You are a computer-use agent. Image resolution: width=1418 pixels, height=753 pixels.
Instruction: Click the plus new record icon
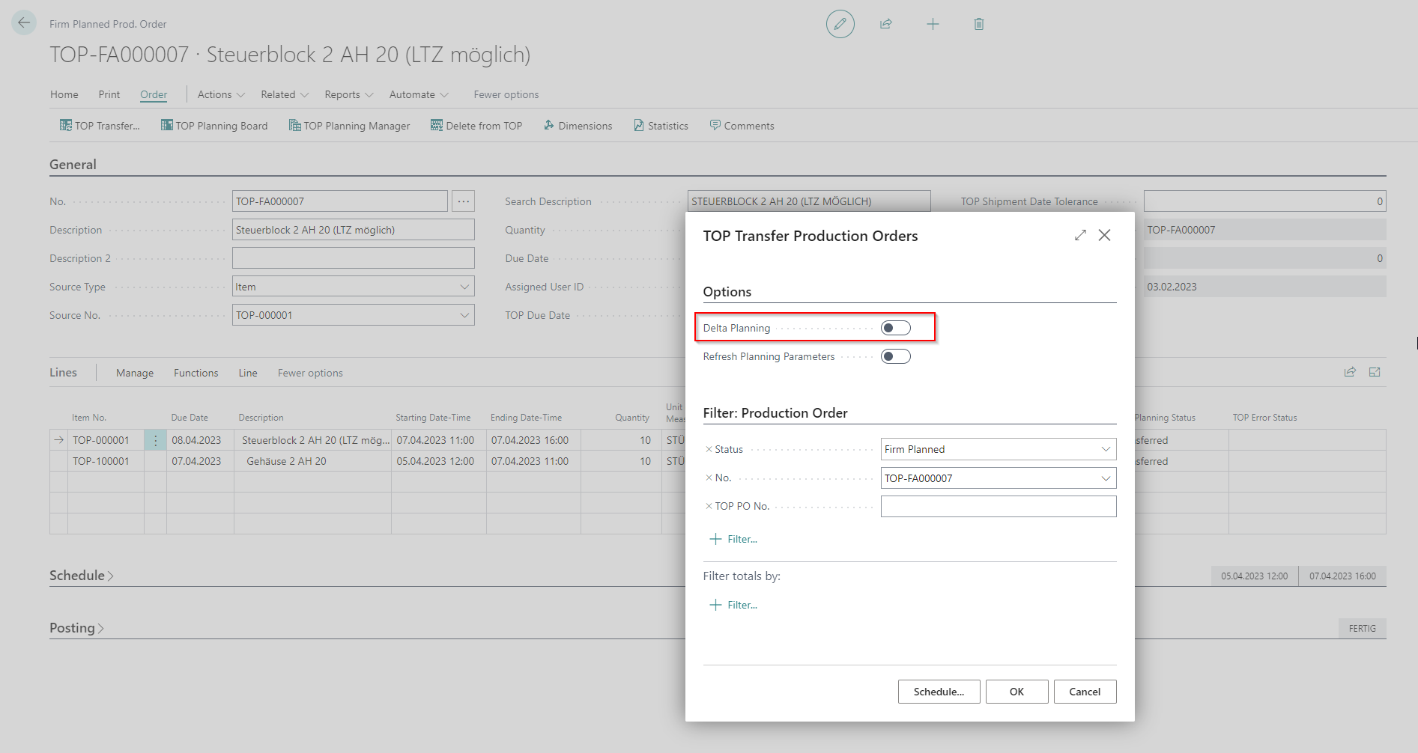(933, 24)
